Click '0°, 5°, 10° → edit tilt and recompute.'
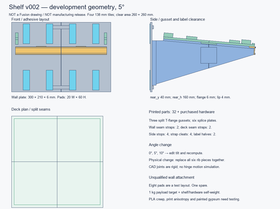The width and height of the screenshot is (280, 209). tap(176, 153)
